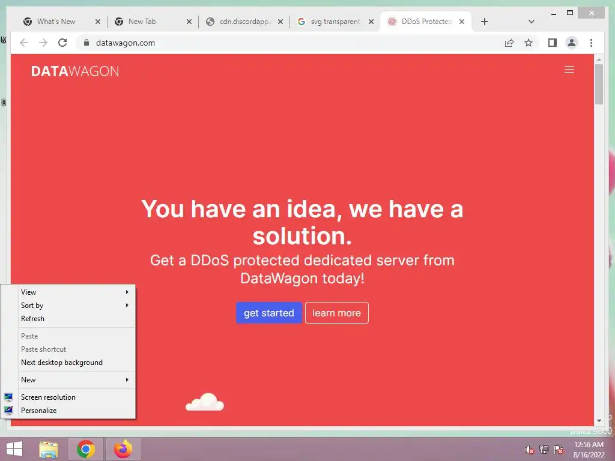The image size is (615, 461).
Task: Open the hamburger menu on DataWagon site
Action: pyautogui.click(x=569, y=70)
